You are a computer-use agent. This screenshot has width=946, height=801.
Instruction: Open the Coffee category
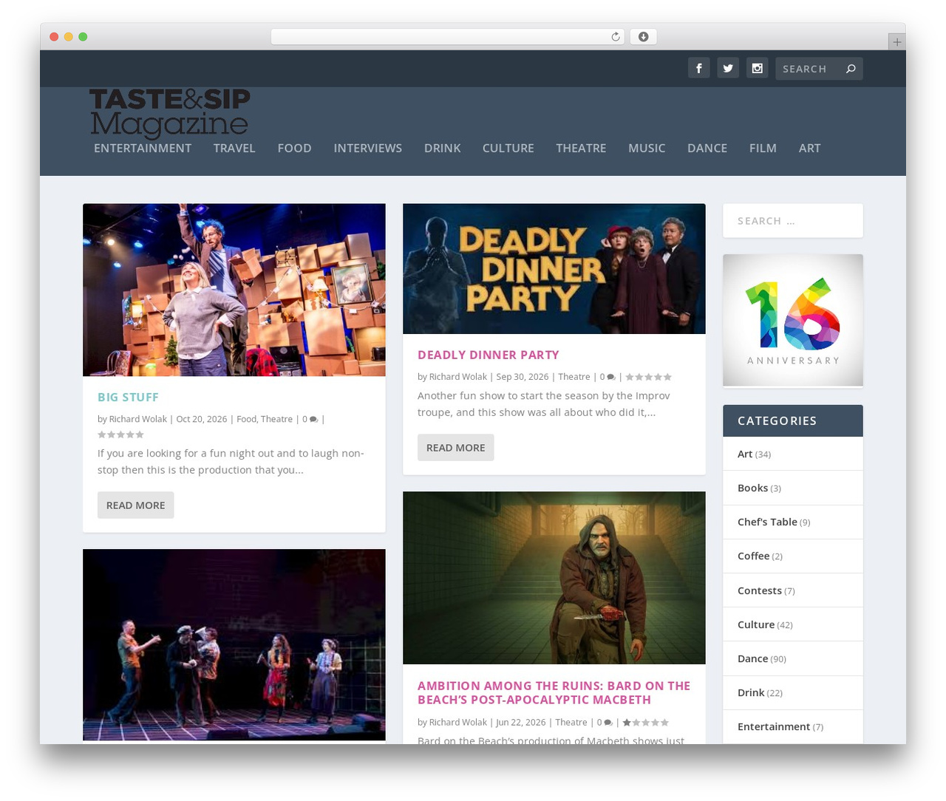point(754,556)
